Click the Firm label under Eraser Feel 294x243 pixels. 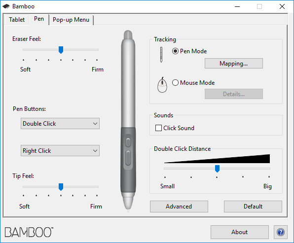coord(98,69)
